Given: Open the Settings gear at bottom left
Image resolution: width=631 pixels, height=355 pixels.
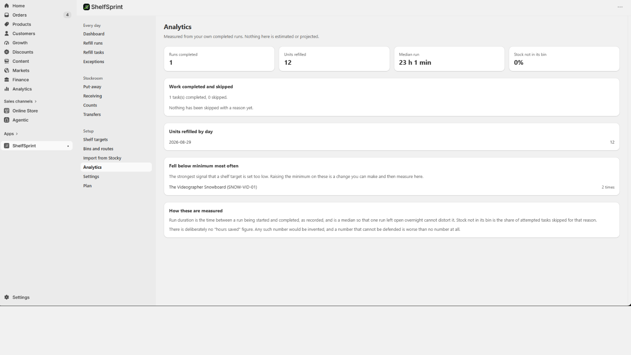Looking at the screenshot, I should pyautogui.click(x=7, y=297).
